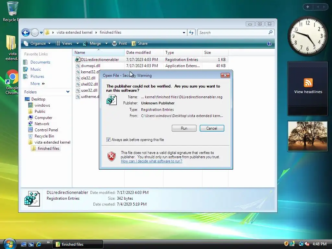Click Switch between windows quick launch icon
The image size is (332, 249).
(x=31, y=244)
